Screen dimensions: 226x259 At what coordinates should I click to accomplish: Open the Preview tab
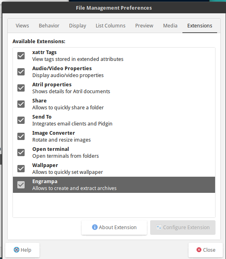pos(144,25)
